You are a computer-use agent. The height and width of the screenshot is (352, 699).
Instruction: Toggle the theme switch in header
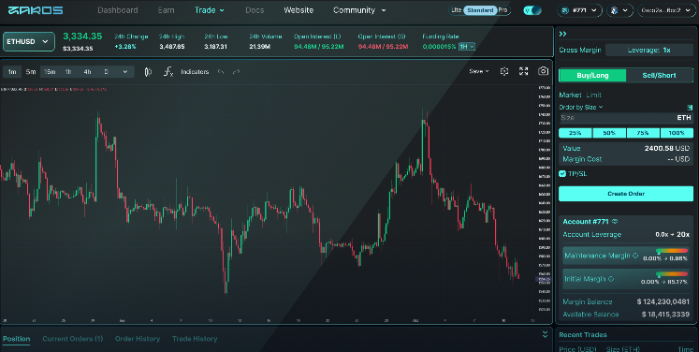(x=532, y=10)
